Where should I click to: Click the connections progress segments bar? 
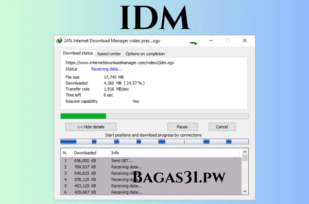click(x=154, y=141)
